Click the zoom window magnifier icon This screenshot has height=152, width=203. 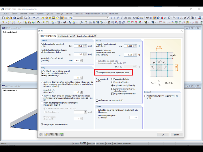click(113, 22)
